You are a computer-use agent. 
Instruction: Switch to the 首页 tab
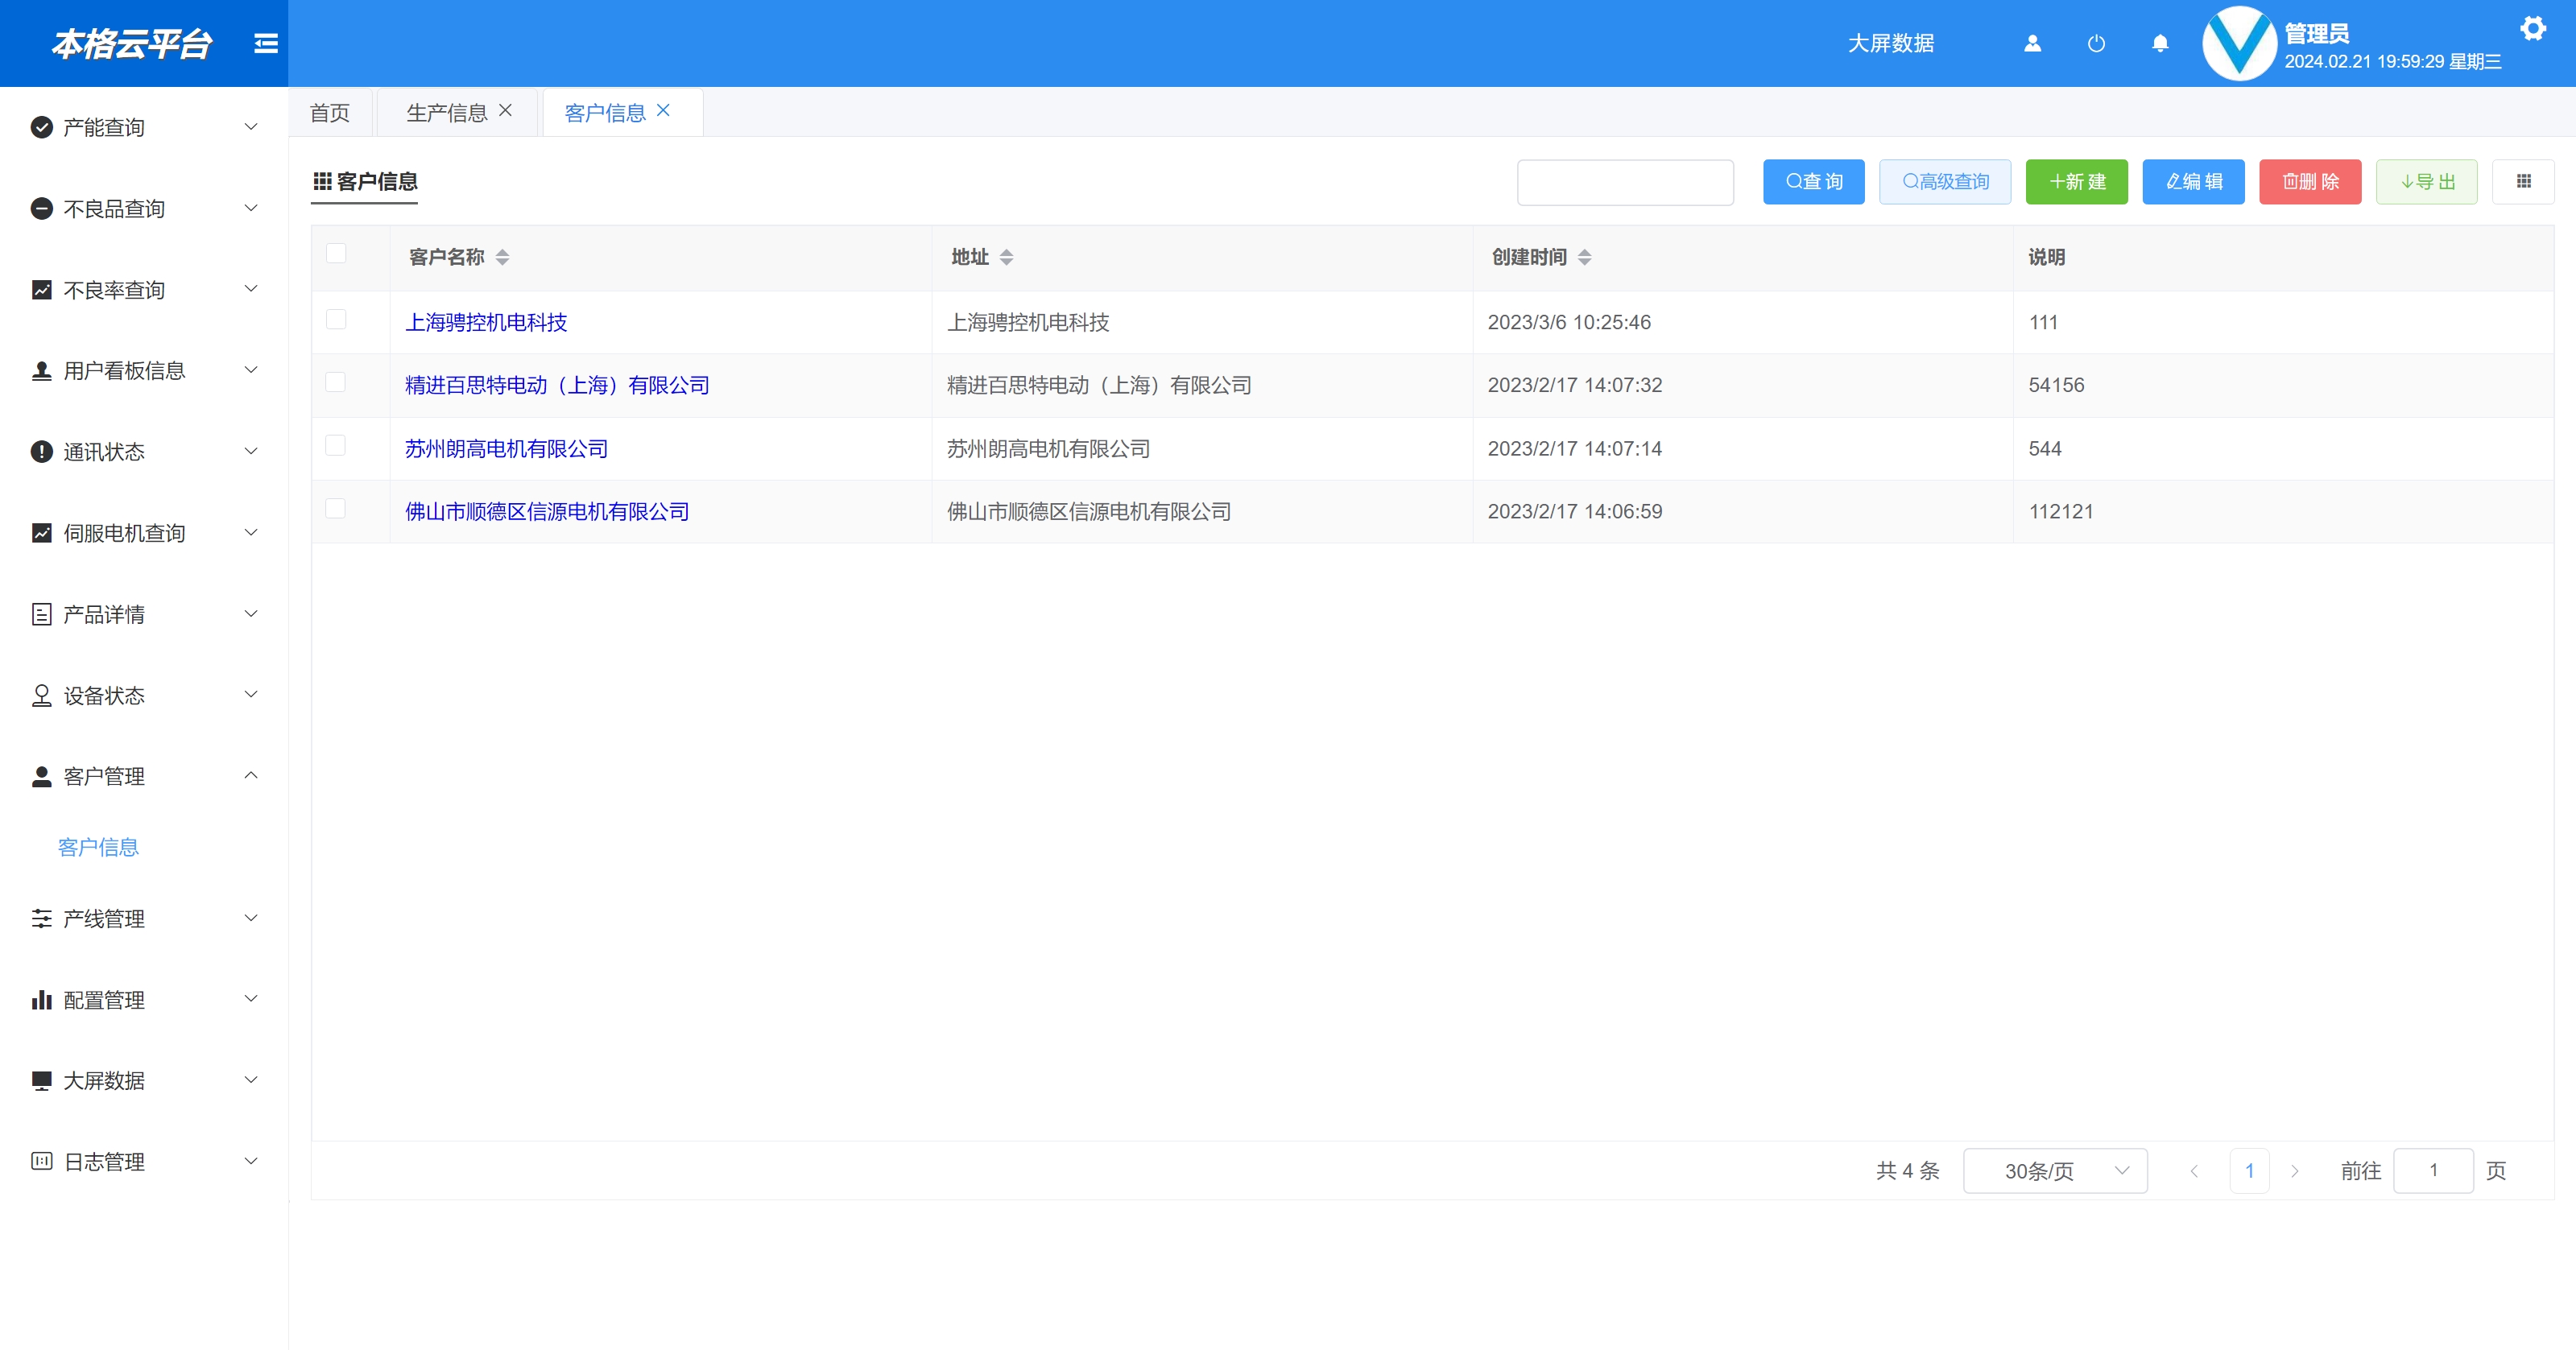[x=330, y=112]
